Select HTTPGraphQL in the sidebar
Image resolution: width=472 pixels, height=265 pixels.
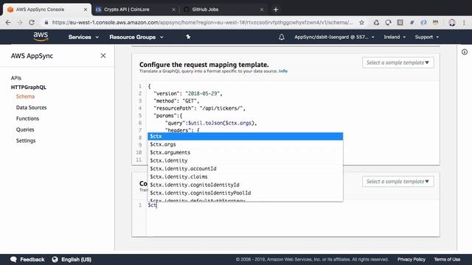[29, 87]
